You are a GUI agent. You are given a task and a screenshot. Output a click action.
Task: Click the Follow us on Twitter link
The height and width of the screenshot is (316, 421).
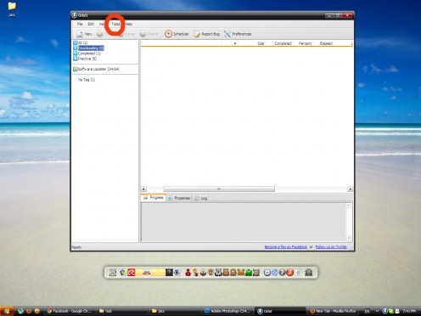(331, 247)
